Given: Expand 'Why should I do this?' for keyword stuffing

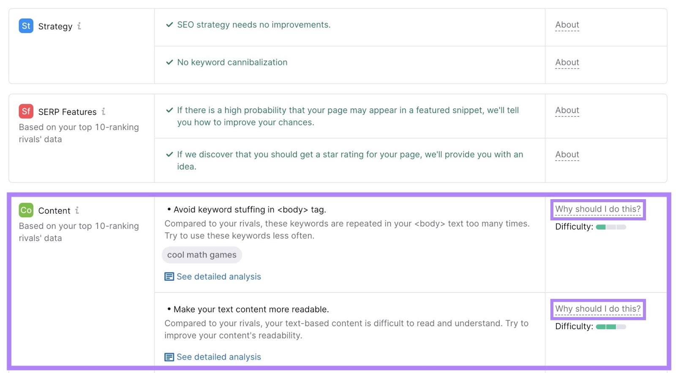Looking at the screenshot, I should point(598,209).
